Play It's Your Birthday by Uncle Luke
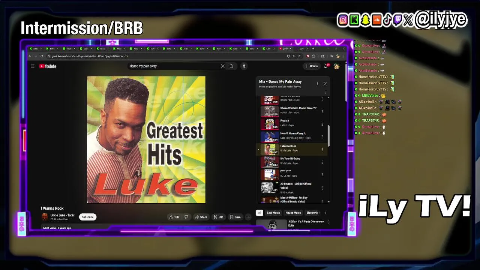This screenshot has height=270, width=480. 290,159
